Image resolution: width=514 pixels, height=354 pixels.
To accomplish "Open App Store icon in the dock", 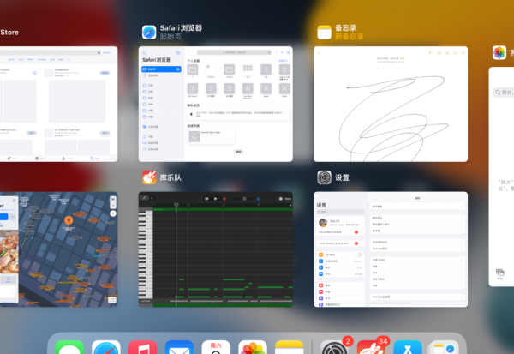I will click(x=408, y=347).
